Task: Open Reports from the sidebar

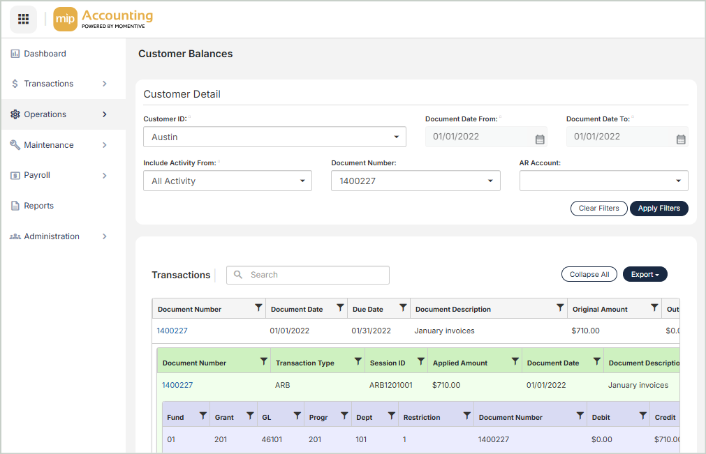Action: (x=38, y=206)
